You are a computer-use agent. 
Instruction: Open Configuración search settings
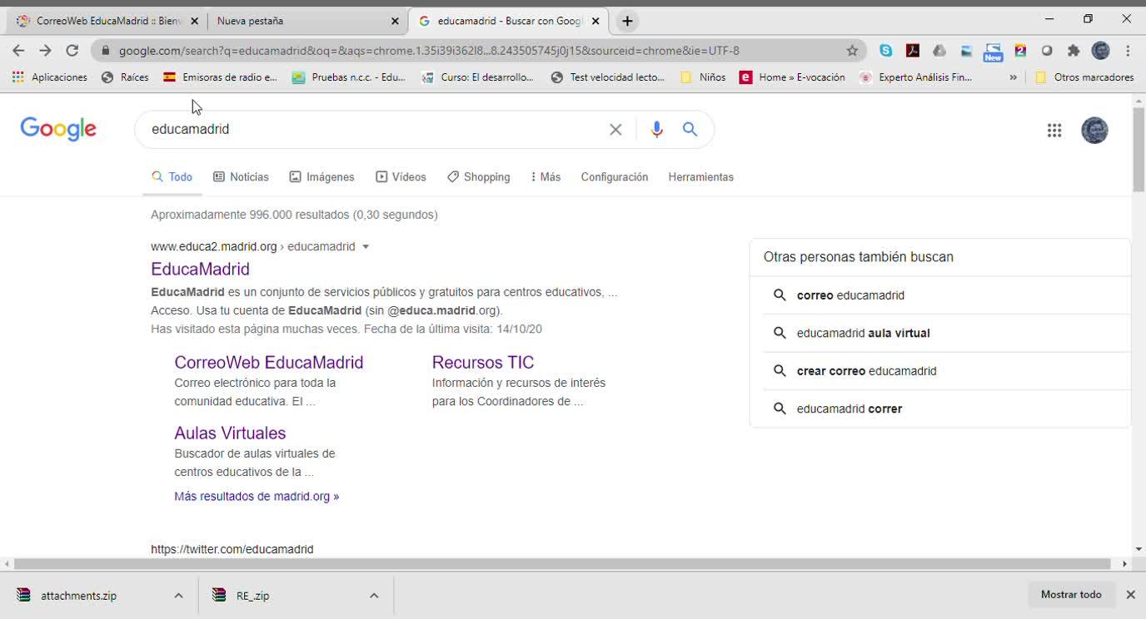tap(615, 177)
